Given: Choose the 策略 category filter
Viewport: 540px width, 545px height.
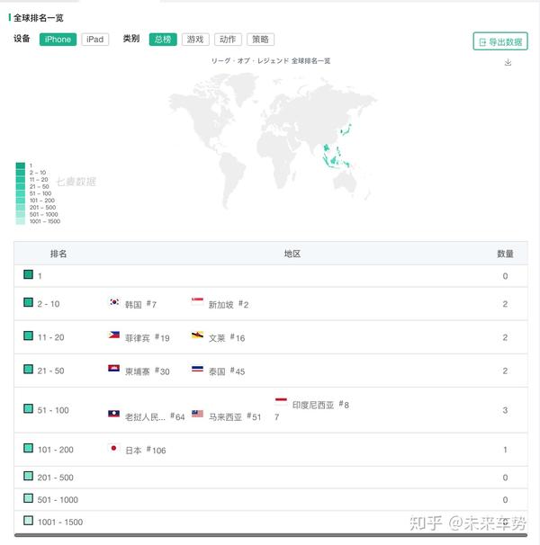Looking at the screenshot, I should 260,40.
